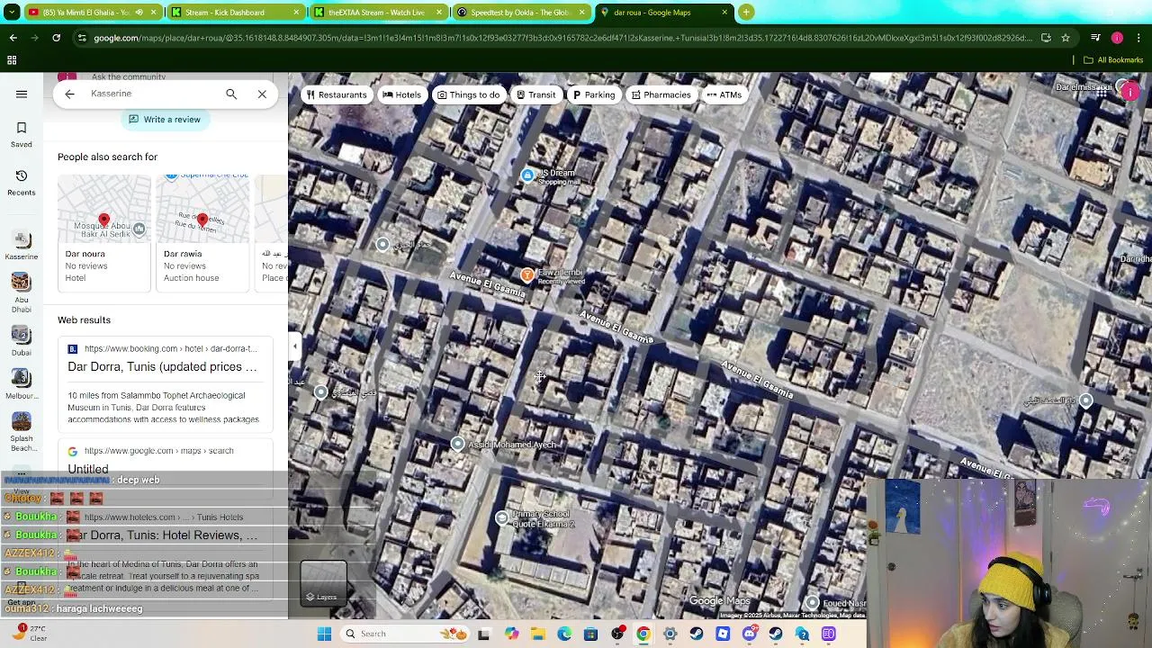Click the Fawzi Tembi orange marker
This screenshot has width=1152, height=648.
[x=527, y=274]
